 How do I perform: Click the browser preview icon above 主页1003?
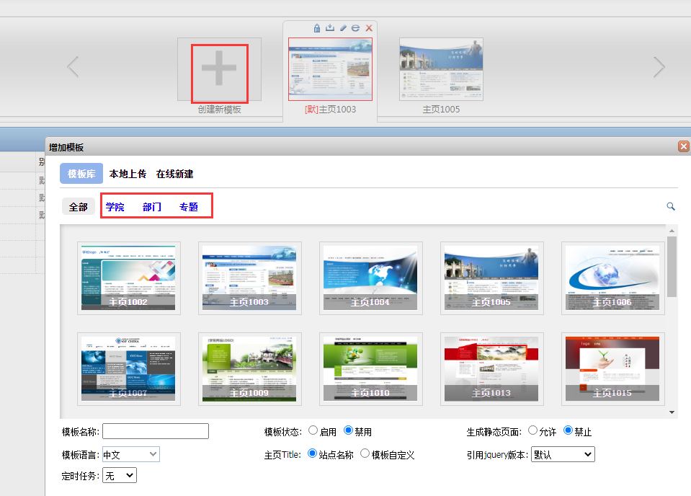pyautogui.click(x=356, y=28)
